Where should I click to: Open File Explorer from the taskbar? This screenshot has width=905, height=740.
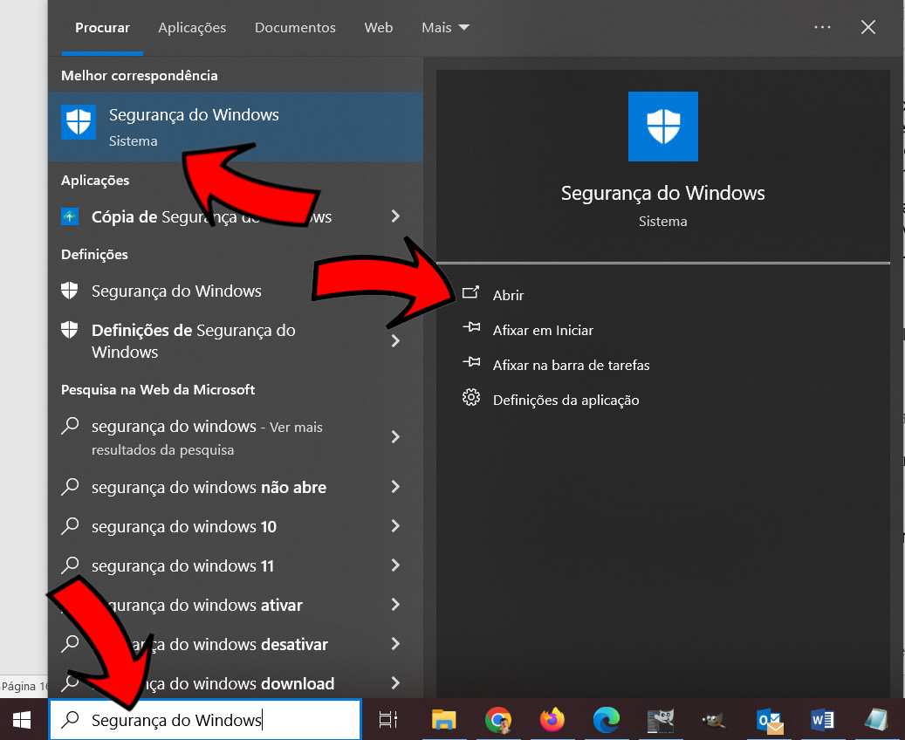(x=444, y=720)
